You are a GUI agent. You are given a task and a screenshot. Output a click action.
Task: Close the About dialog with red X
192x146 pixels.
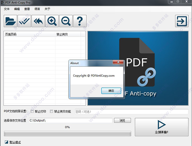point(118,62)
